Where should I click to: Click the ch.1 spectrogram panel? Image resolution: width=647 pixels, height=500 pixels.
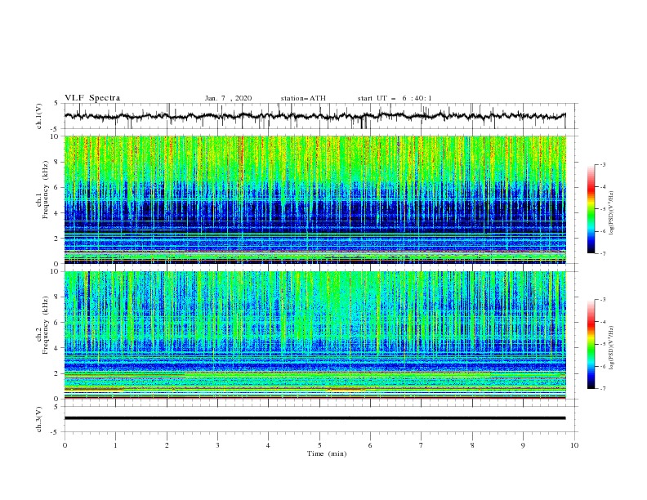click(315, 199)
